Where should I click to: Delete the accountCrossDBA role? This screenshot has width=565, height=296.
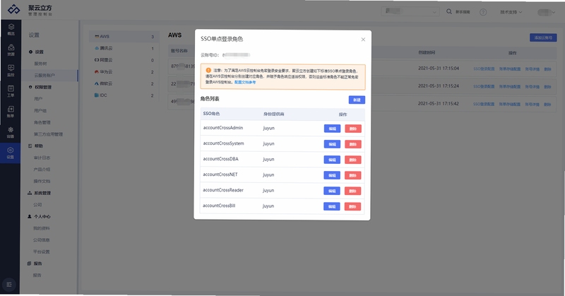coord(353,160)
